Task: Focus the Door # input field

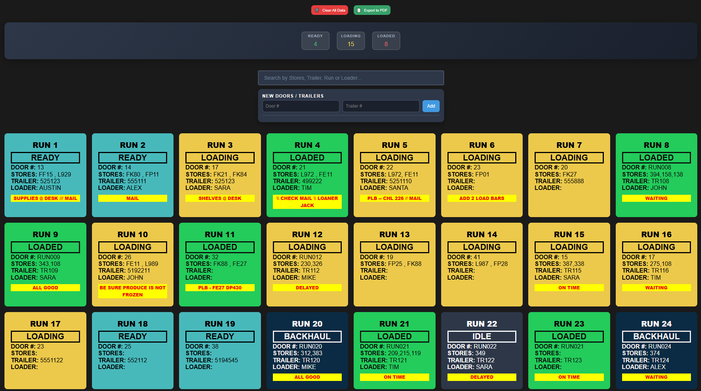Action: click(x=300, y=106)
